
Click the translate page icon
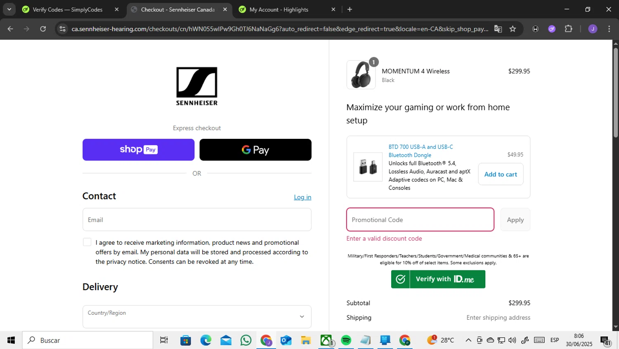point(498,29)
